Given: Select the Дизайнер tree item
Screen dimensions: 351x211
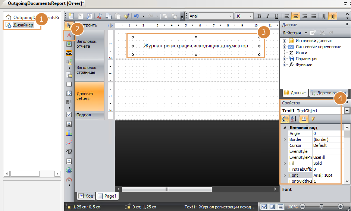Looking at the screenshot, I should click(x=23, y=25).
